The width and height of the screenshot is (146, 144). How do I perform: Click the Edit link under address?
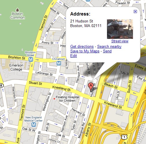[x=73, y=56]
